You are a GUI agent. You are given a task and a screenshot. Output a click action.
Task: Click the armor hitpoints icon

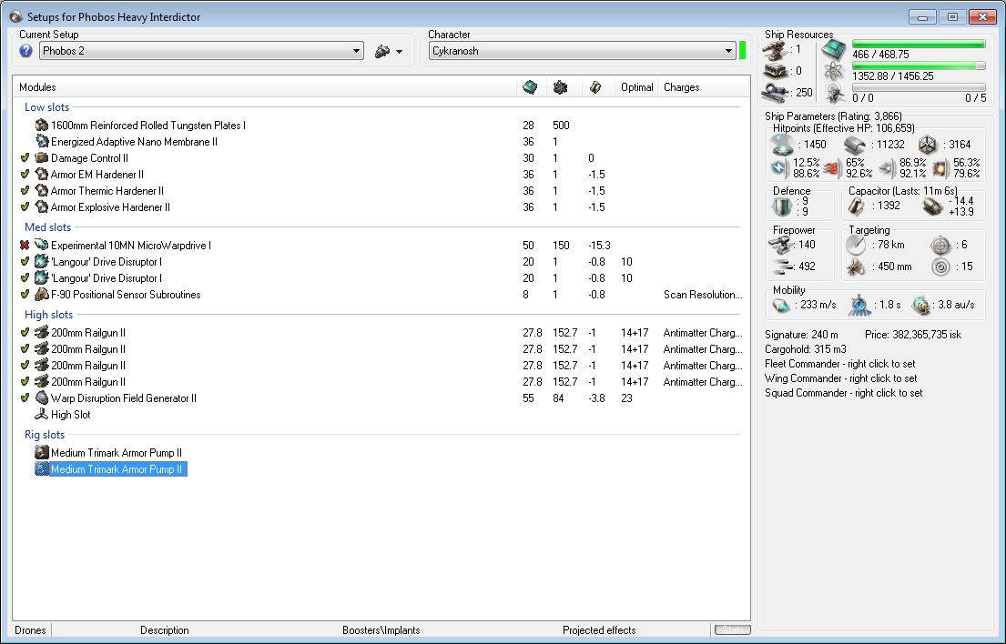point(855,145)
